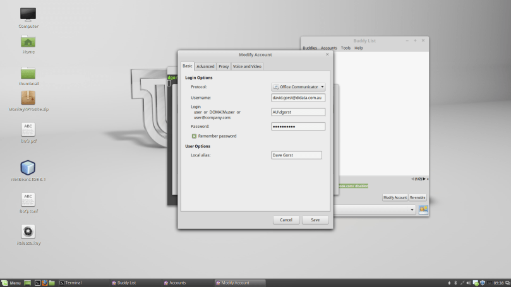Click the upward arrow tray icon

[x=449, y=283]
